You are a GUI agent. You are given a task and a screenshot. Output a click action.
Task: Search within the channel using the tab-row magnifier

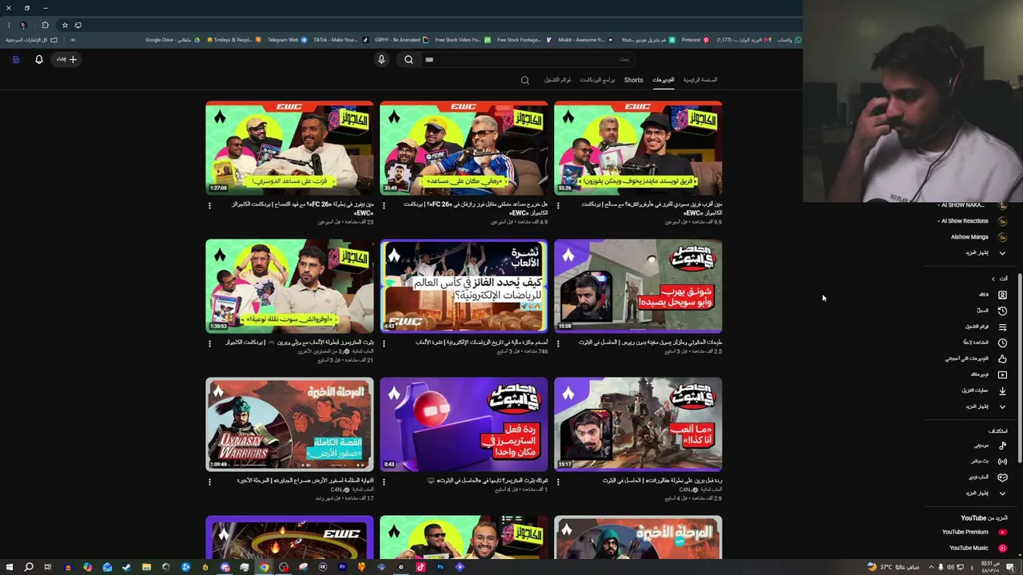click(x=525, y=80)
